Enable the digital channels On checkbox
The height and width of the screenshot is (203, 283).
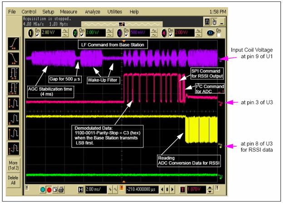[x=218, y=35]
